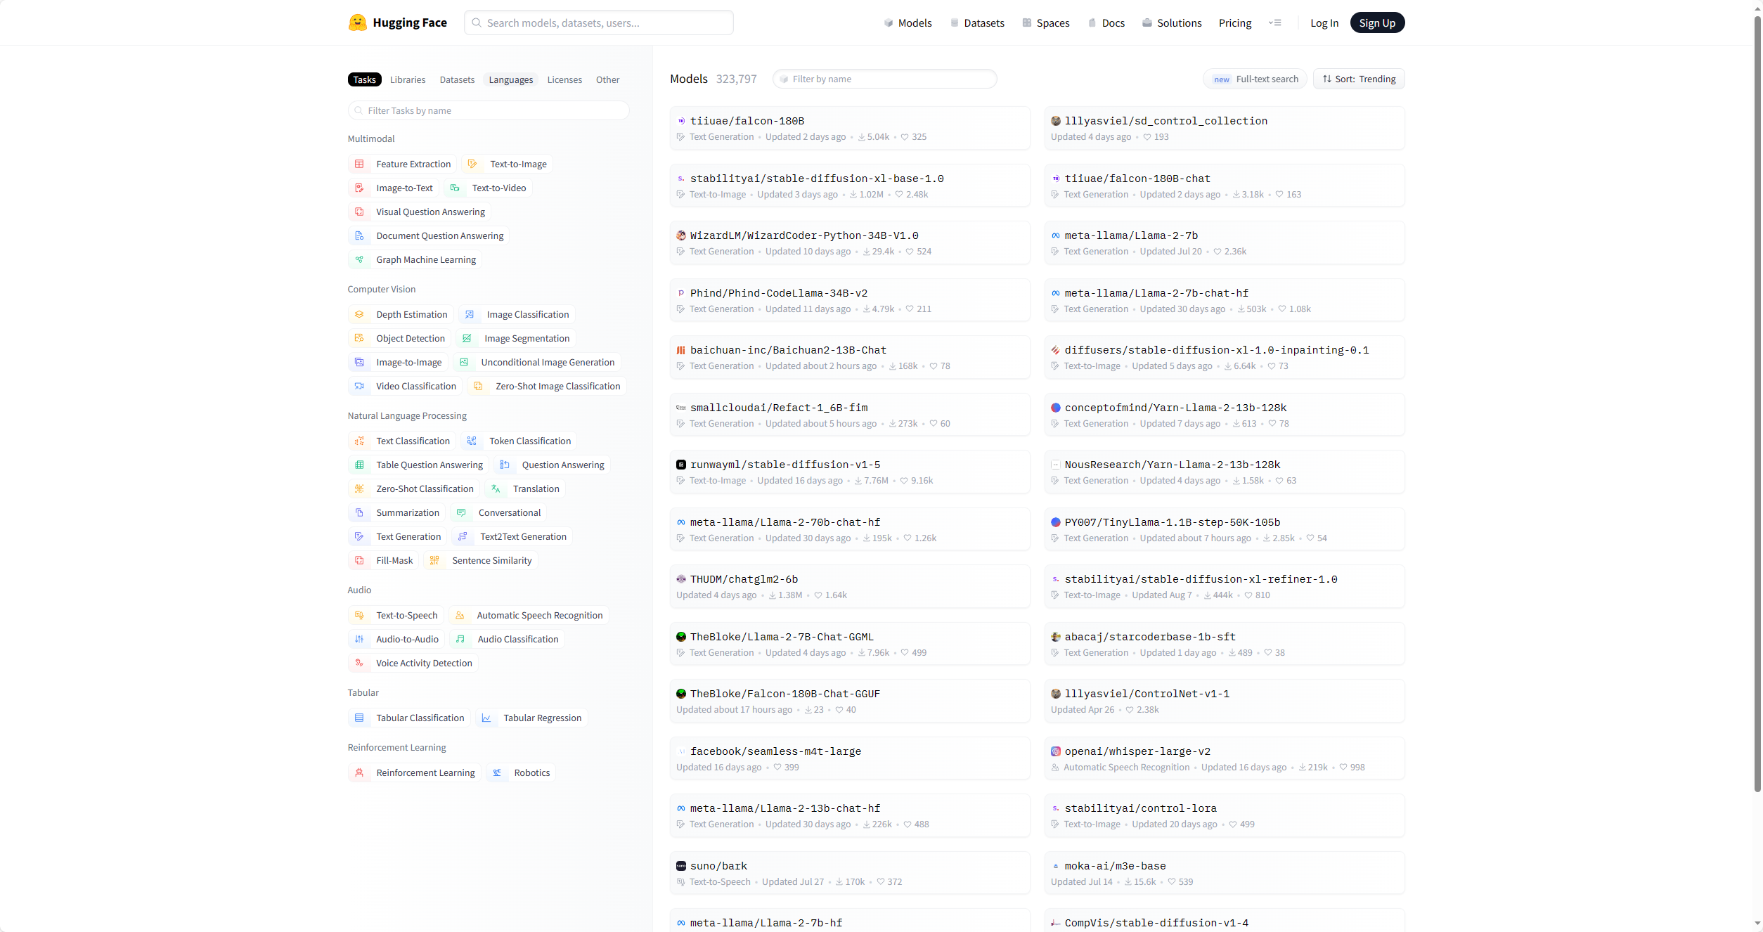Image resolution: width=1763 pixels, height=932 pixels.
Task: Click the Graph Machine Learning icon
Action: [359, 259]
